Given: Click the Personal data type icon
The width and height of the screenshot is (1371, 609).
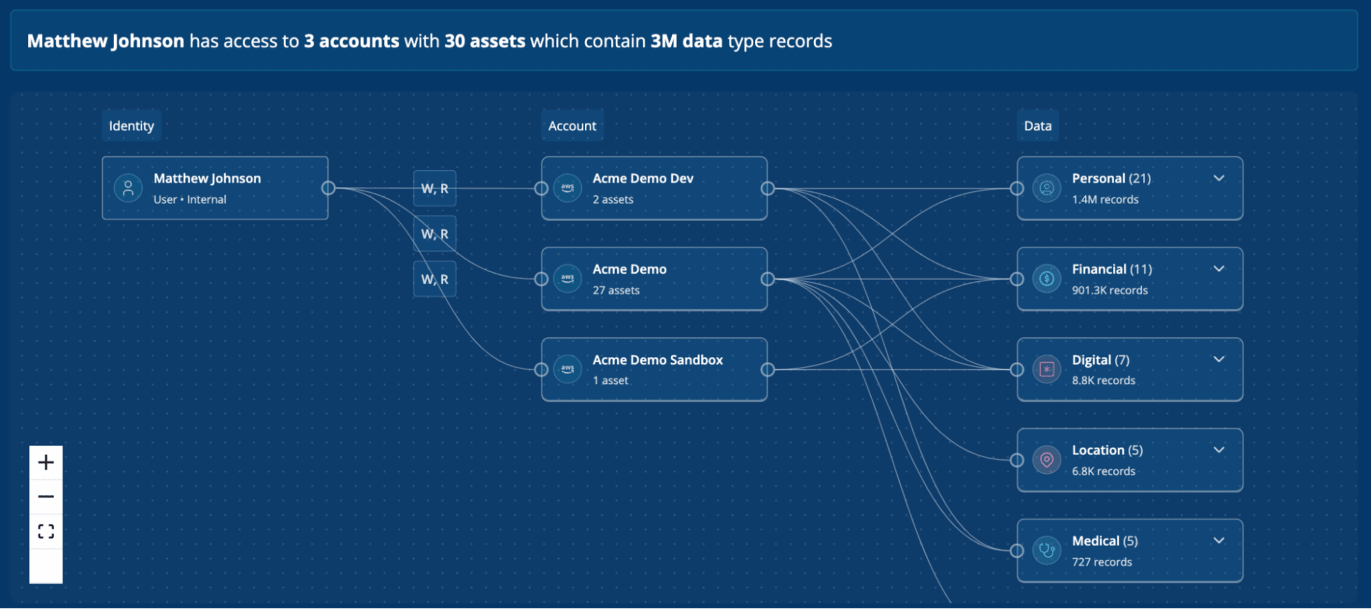Looking at the screenshot, I should [x=1047, y=188].
